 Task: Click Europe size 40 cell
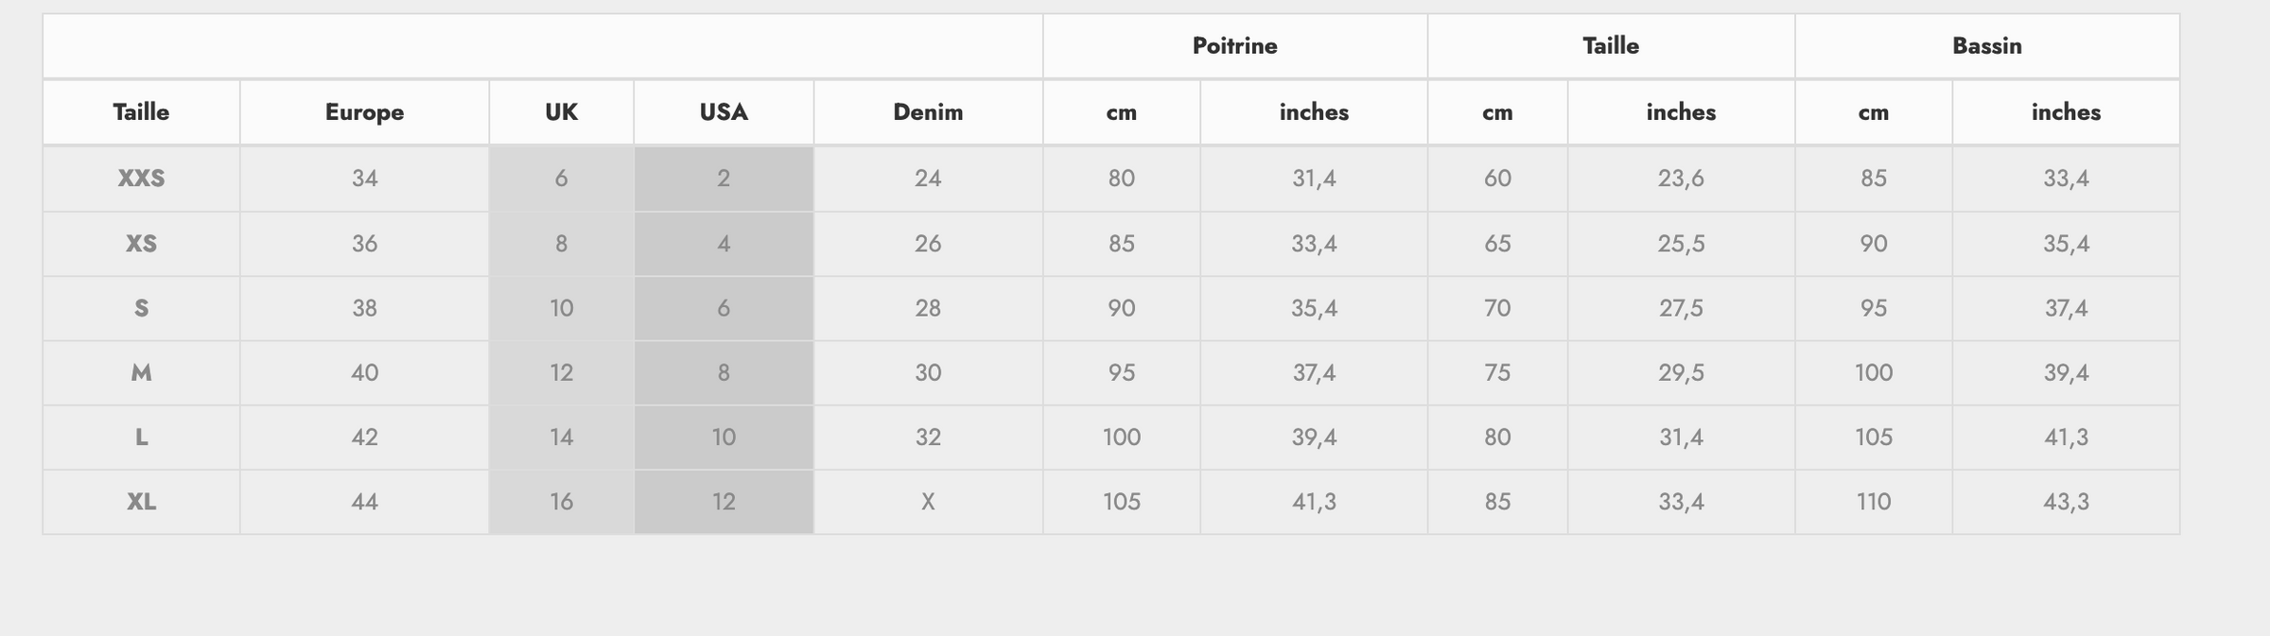click(x=364, y=372)
